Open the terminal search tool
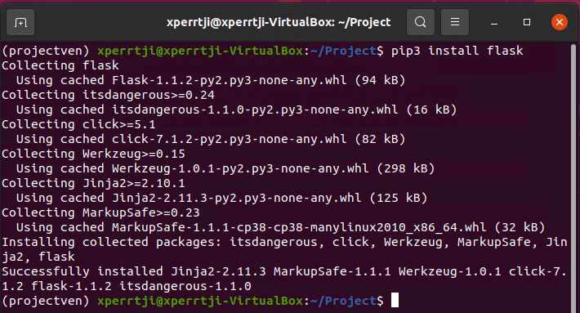This screenshot has width=580, height=313. click(420, 22)
